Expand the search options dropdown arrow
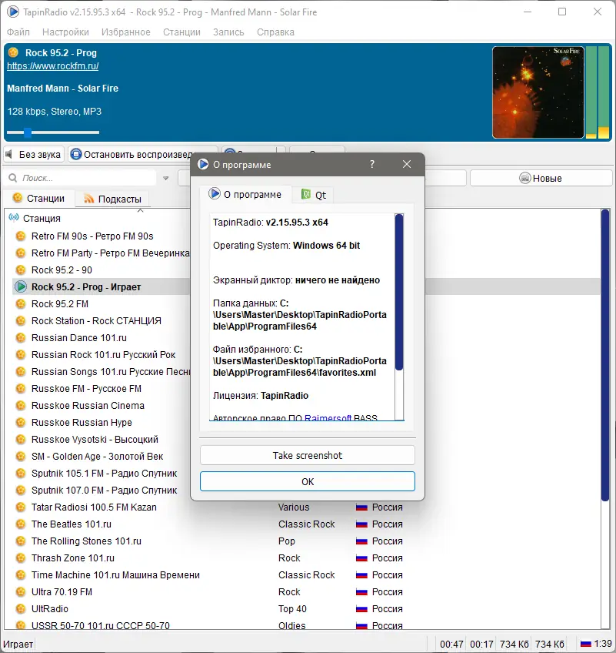616x653 pixels. (x=165, y=178)
